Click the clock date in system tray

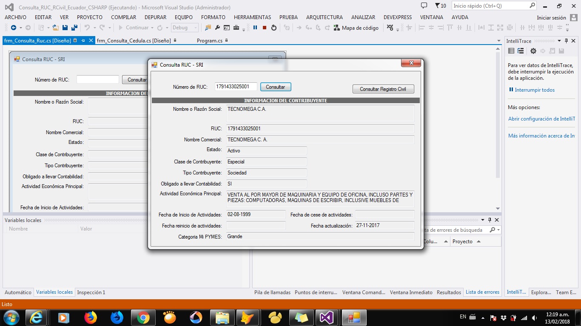557,318
